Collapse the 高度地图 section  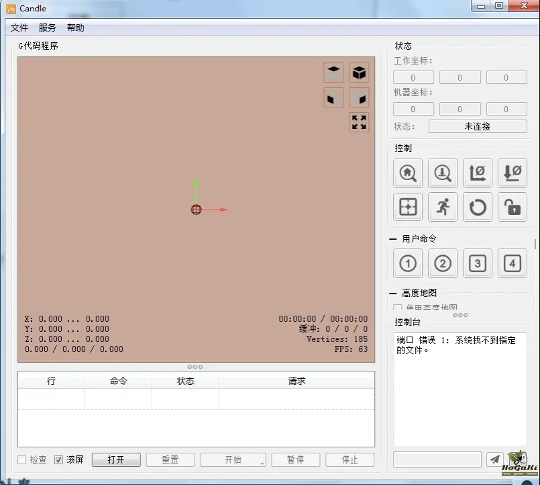pyautogui.click(x=393, y=293)
